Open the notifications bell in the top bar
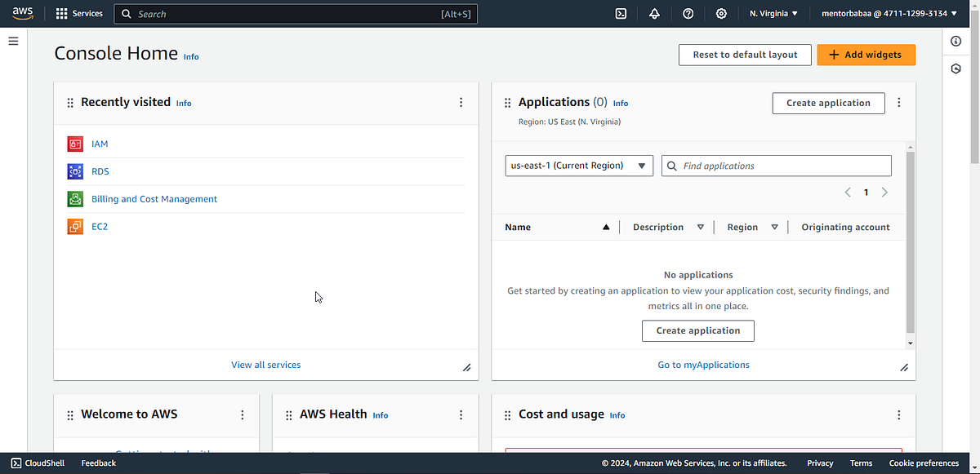Screen dimensions: 980x474 click(654, 13)
